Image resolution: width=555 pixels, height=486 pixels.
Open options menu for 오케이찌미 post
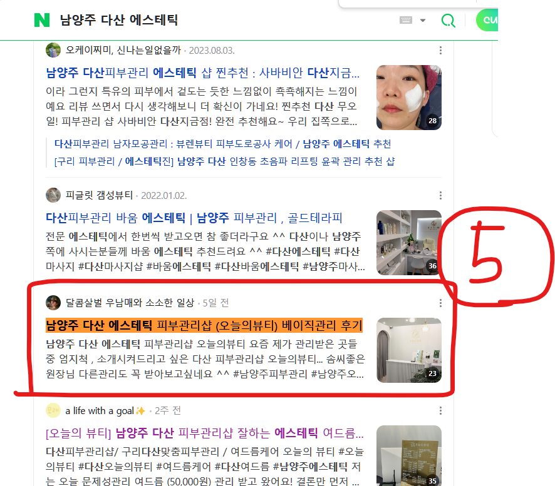[x=440, y=50]
